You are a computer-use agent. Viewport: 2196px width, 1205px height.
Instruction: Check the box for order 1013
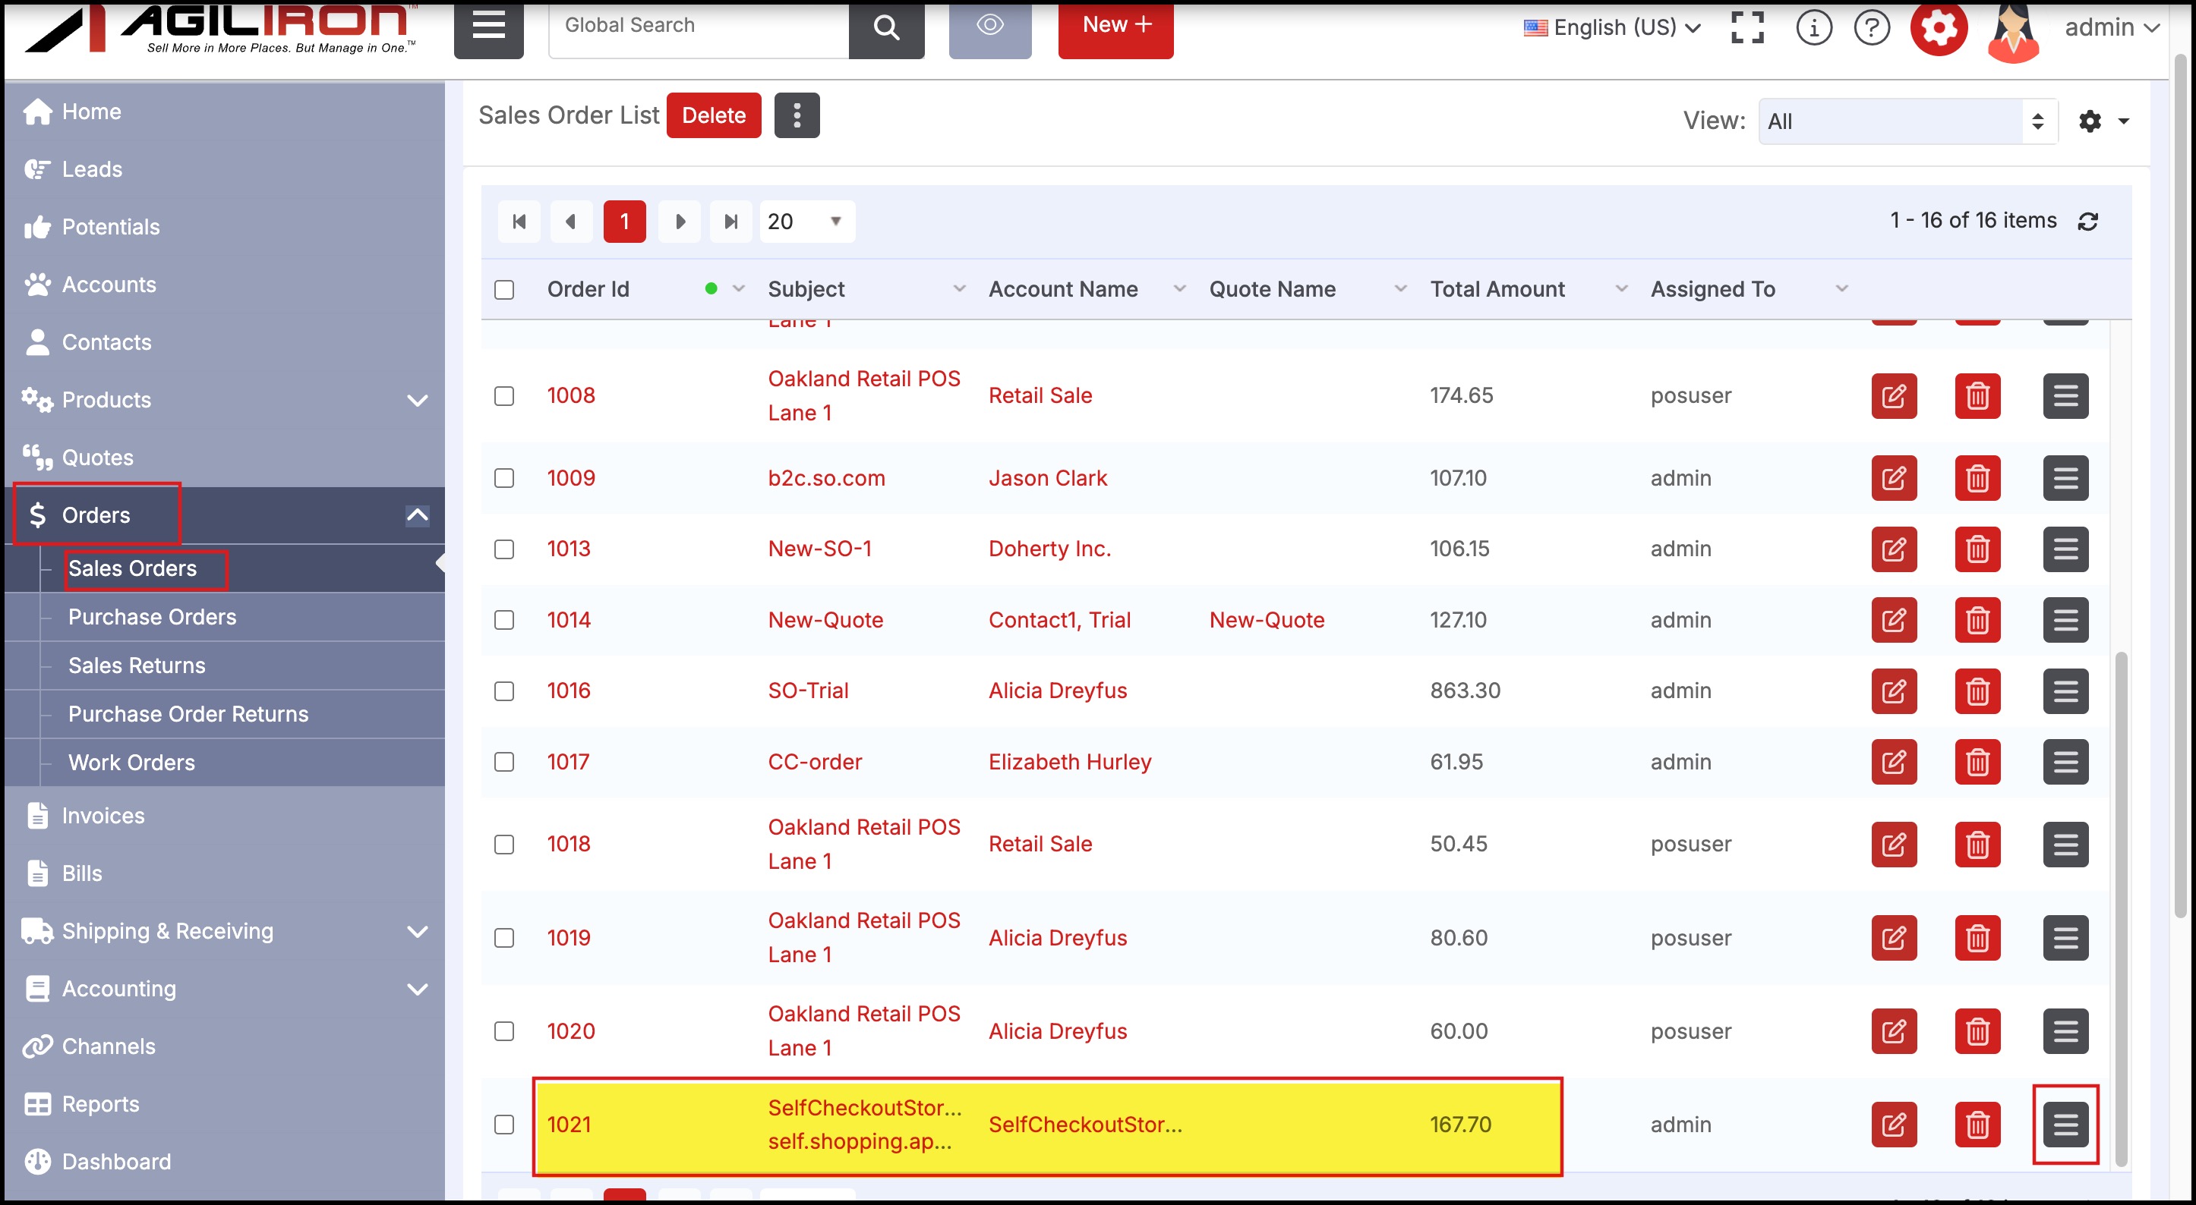[505, 549]
